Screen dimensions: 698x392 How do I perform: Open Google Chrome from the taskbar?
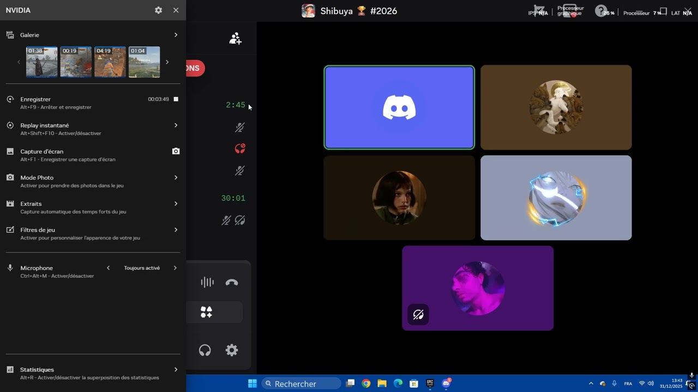coord(366,383)
